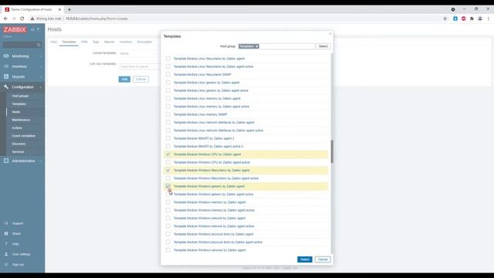Click the Configuration wrench icon
The width and height of the screenshot is (494, 278).
click(x=6, y=86)
